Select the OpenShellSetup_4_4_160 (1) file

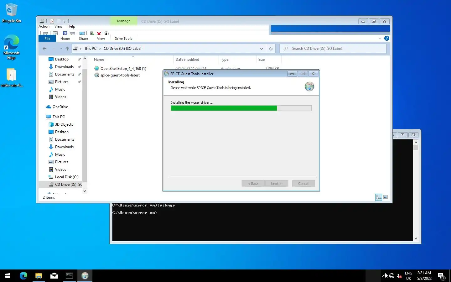click(x=123, y=69)
